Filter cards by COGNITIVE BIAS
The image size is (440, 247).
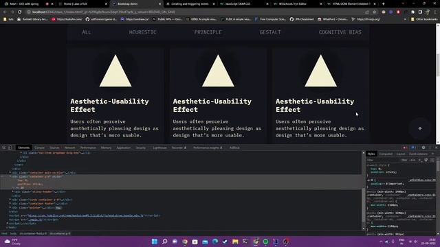[340, 32]
